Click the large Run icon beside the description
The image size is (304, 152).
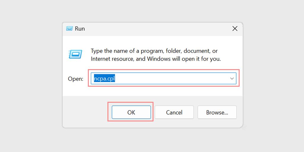(x=75, y=54)
